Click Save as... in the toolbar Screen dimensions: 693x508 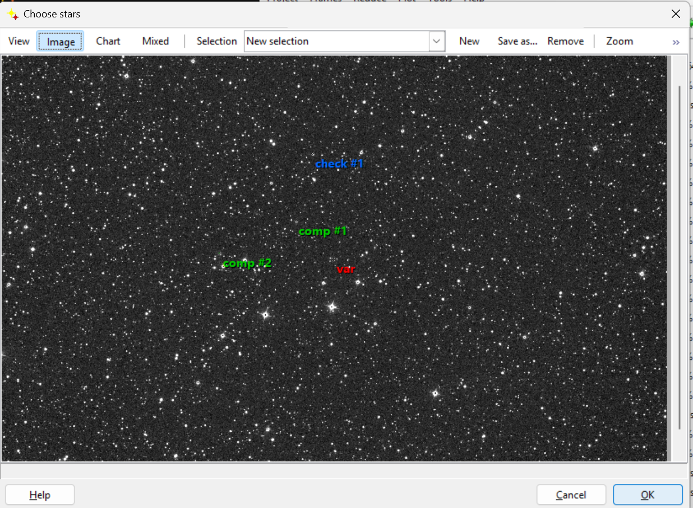point(517,42)
